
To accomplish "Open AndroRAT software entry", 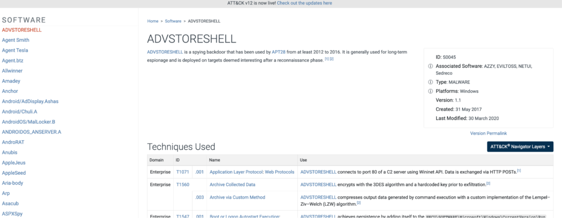I will pos(13,142).
